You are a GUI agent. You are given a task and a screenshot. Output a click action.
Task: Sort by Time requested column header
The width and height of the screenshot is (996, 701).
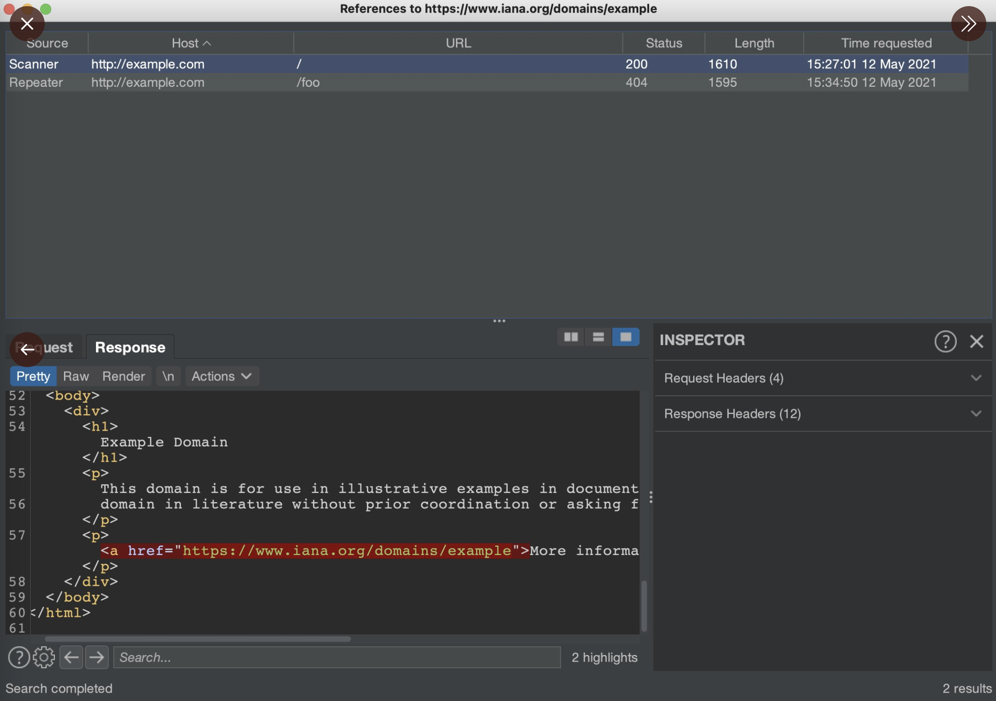click(x=886, y=43)
